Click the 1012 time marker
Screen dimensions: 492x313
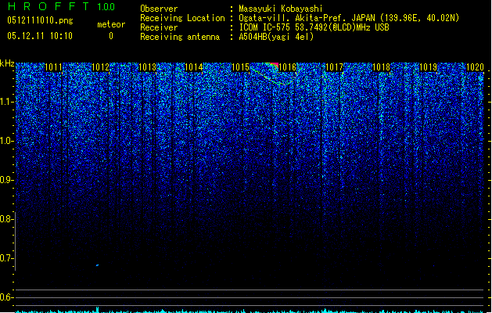pyautogui.click(x=100, y=67)
